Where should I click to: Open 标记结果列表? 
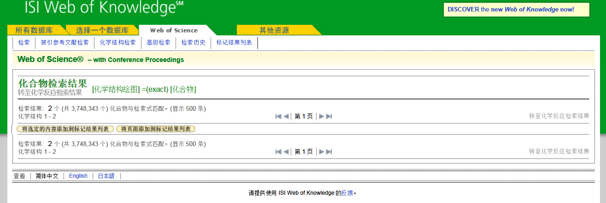[234, 42]
